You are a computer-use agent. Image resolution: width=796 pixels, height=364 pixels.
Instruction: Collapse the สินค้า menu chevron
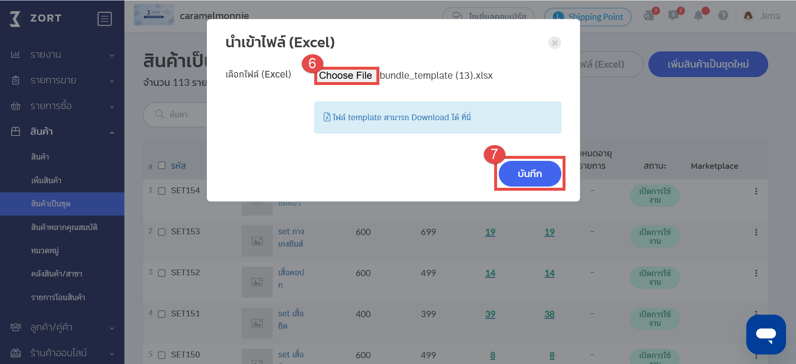[x=112, y=132]
